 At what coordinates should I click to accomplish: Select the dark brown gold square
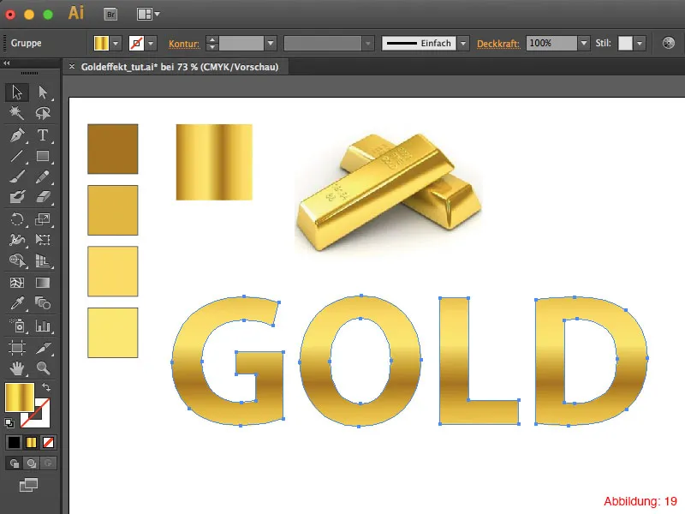(x=113, y=149)
